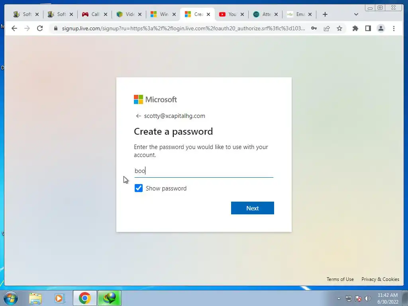Switch to the Win tab
The height and width of the screenshot is (306, 408).
point(160,14)
